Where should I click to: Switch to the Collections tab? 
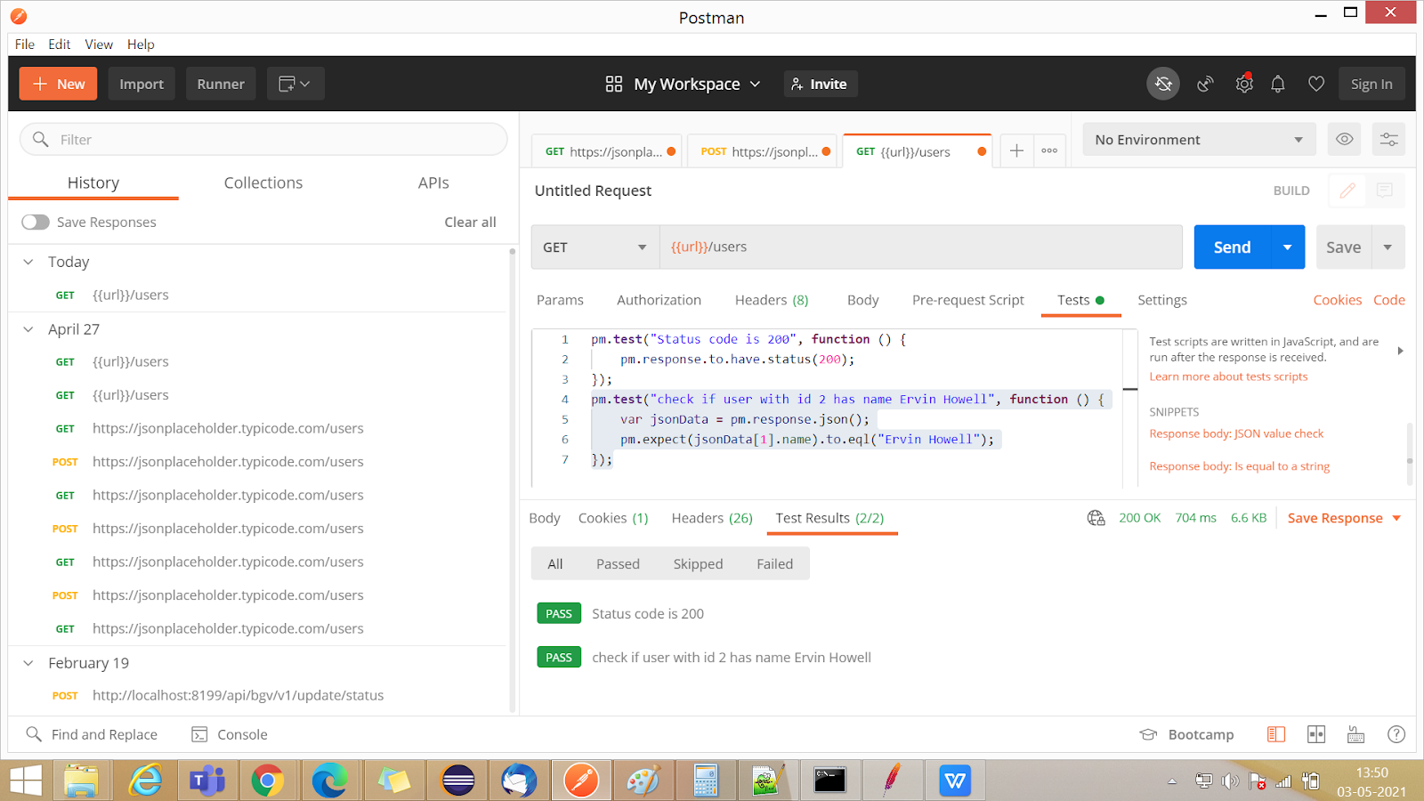263,182
